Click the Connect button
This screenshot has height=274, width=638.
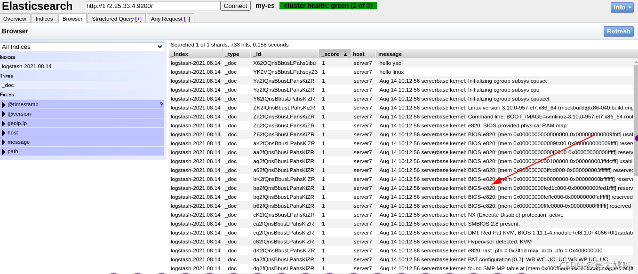pos(235,6)
